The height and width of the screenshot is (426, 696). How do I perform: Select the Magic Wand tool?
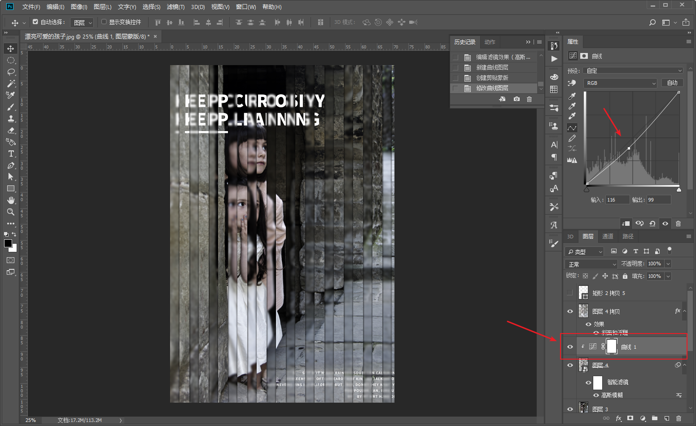tap(11, 83)
